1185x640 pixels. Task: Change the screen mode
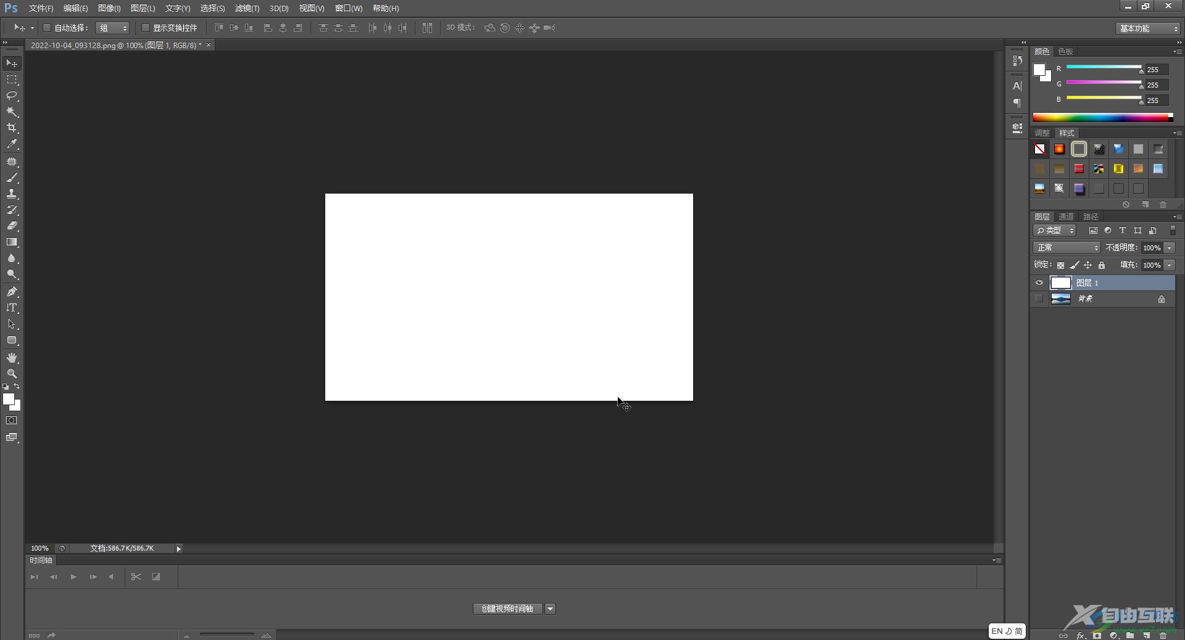click(12, 437)
